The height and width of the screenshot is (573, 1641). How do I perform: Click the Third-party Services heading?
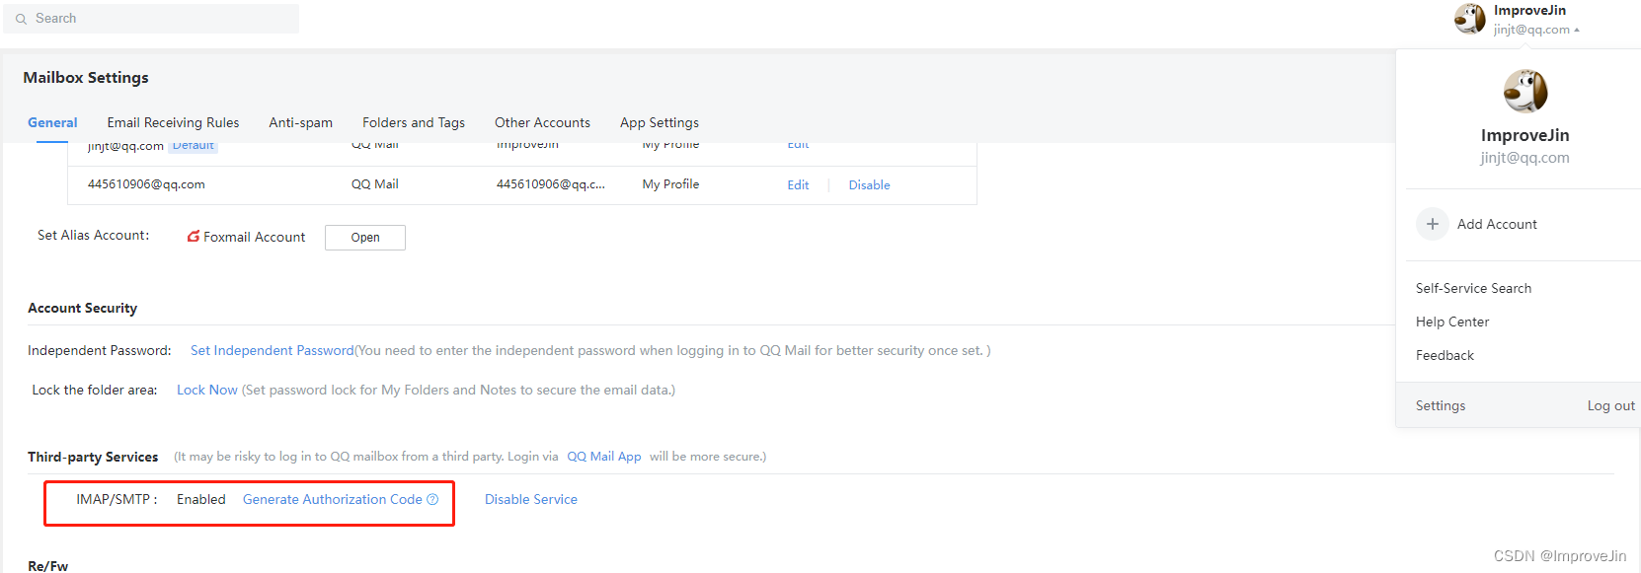pos(93,457)
